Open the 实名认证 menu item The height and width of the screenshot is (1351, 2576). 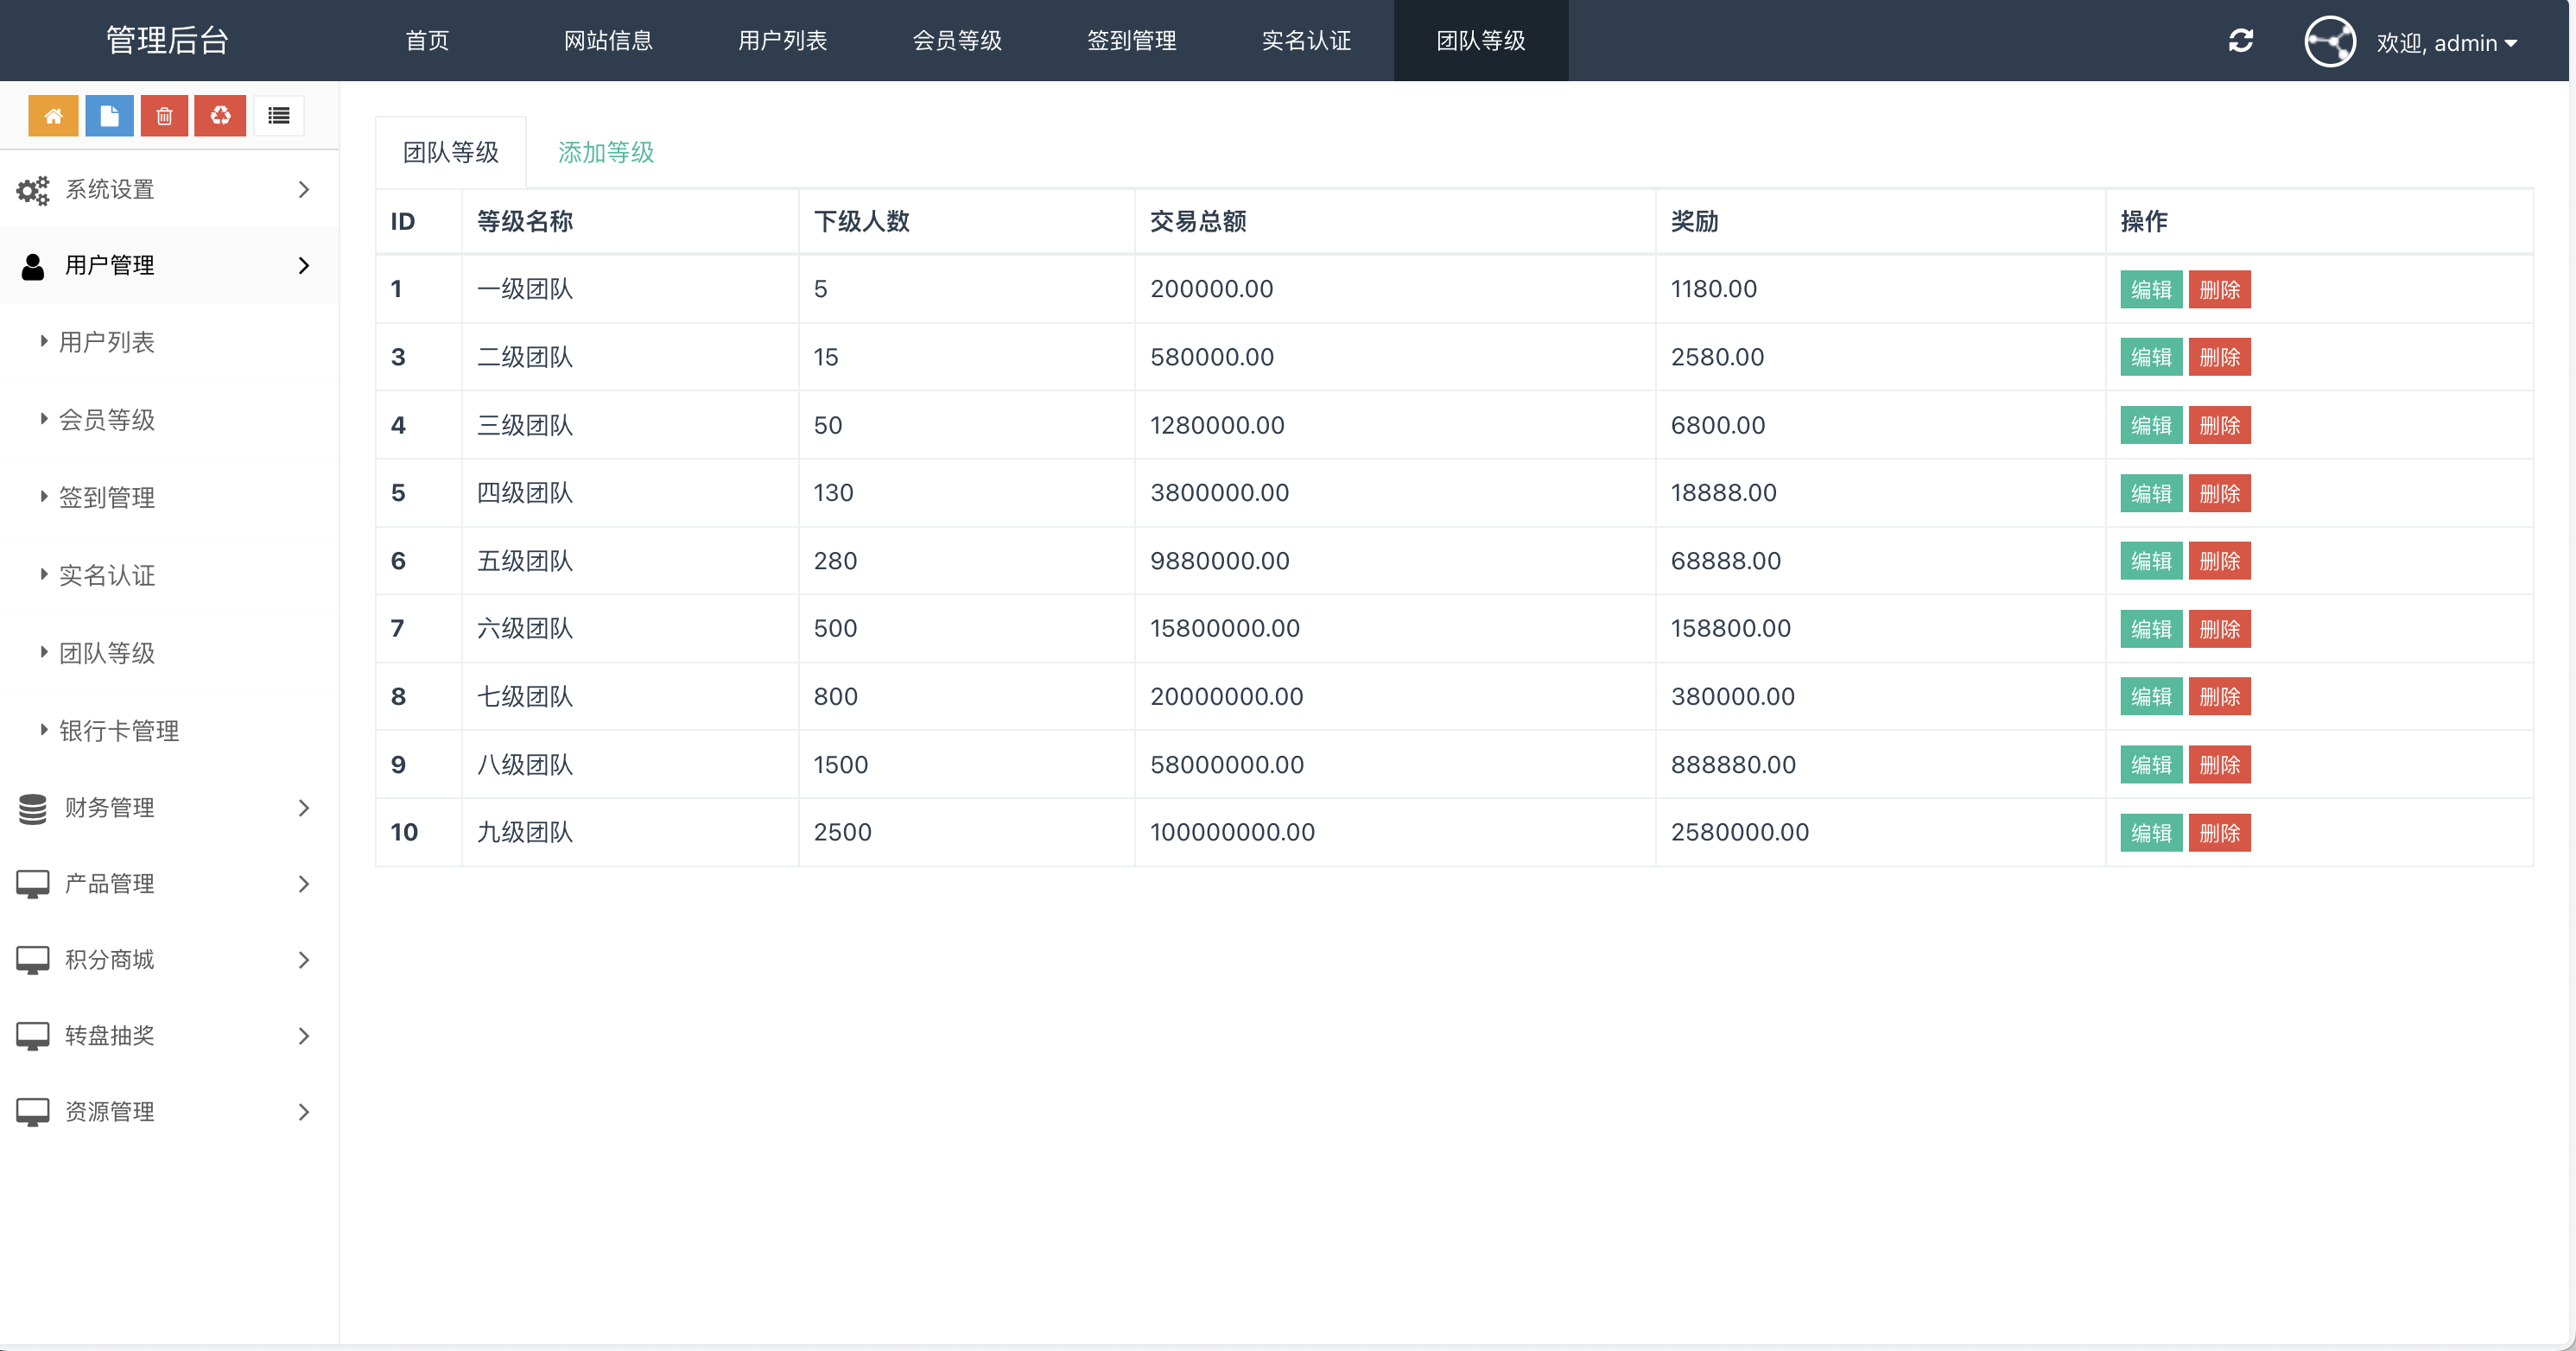pos(107,575)
